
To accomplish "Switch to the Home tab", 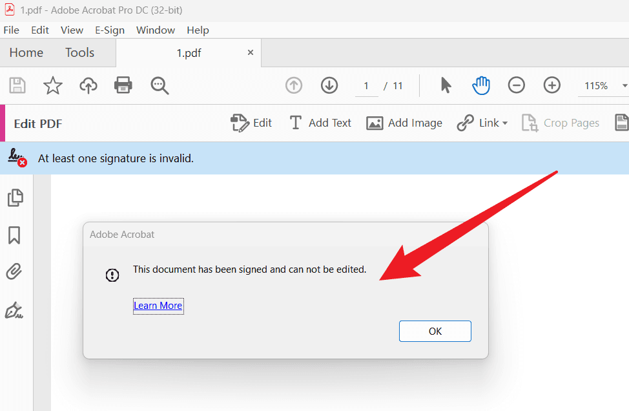I will point(26,52).
